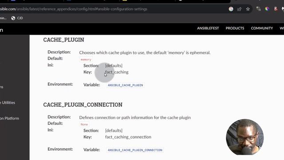284x160 pixels.
Task: Open the ANSIBLEFEST menu item
Action: pos(208,28)
